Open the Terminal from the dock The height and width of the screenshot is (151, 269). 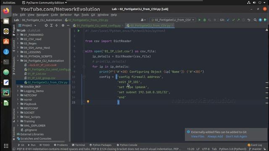pyautogui.click(x=6, y=62)
